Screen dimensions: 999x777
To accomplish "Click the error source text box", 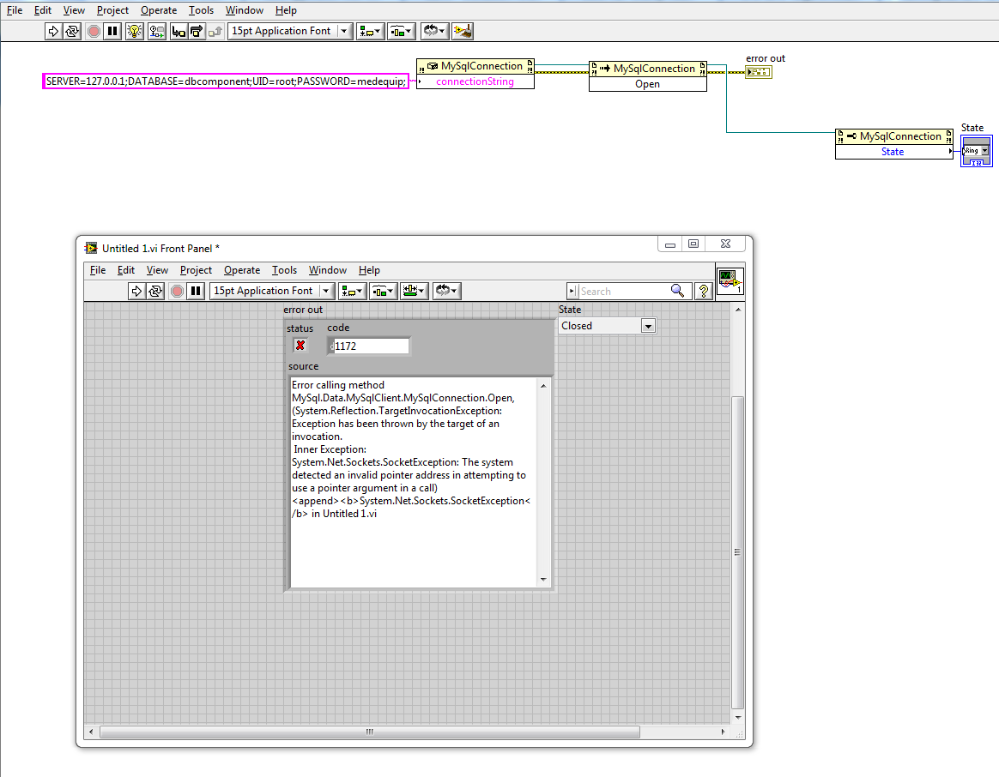I will tap(414, 482).
